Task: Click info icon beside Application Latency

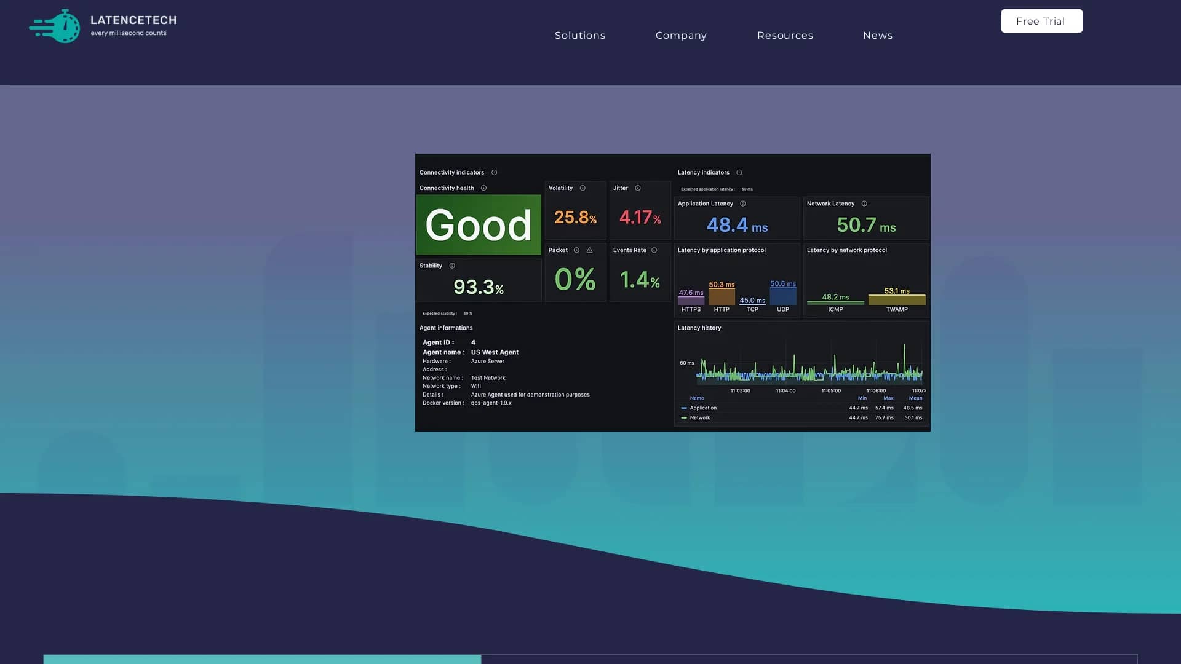Action: tap(743, 204)
